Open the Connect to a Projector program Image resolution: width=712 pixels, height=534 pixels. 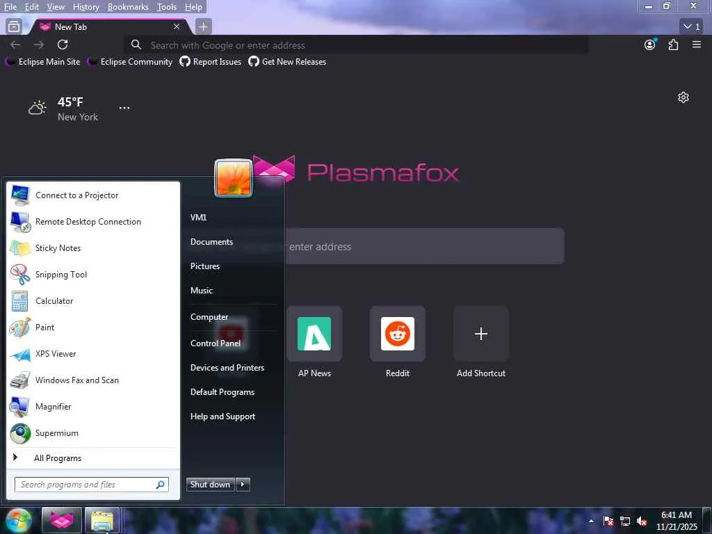coord(93,195)
